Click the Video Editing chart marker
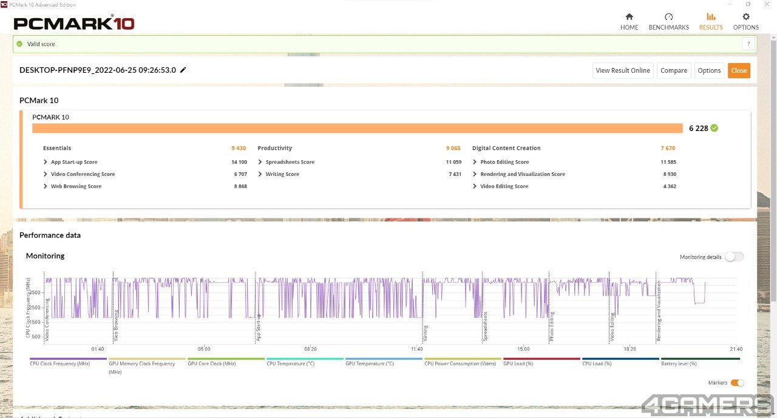Image resolution: width=777 pixels, height=418 pixels. tap(612, 328)
